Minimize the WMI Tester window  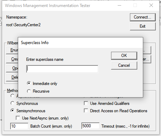(119, 5)
